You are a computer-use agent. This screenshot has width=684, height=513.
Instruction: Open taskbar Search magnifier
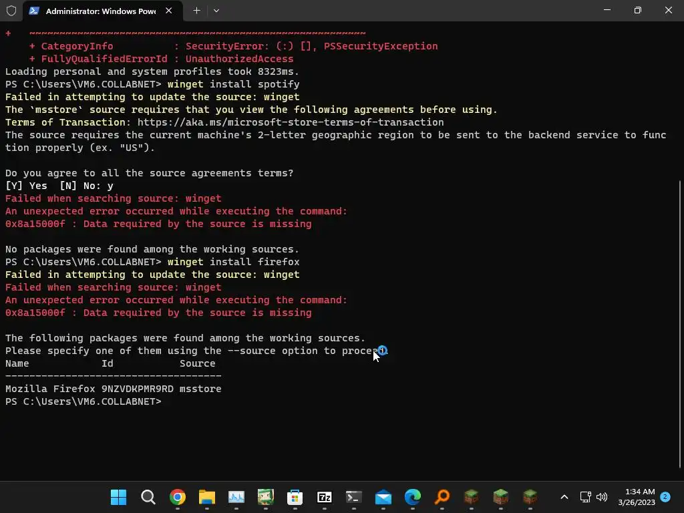(148, 497)
